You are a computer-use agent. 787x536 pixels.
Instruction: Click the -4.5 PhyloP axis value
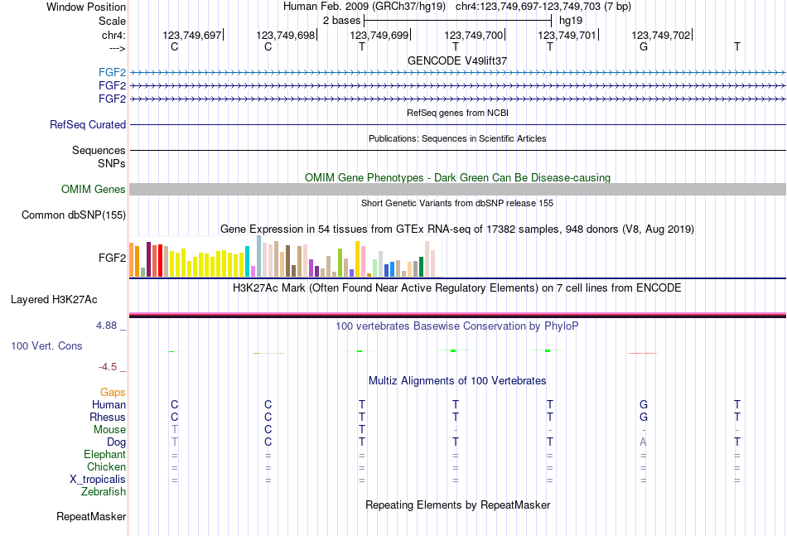click(x=108, y=367)
